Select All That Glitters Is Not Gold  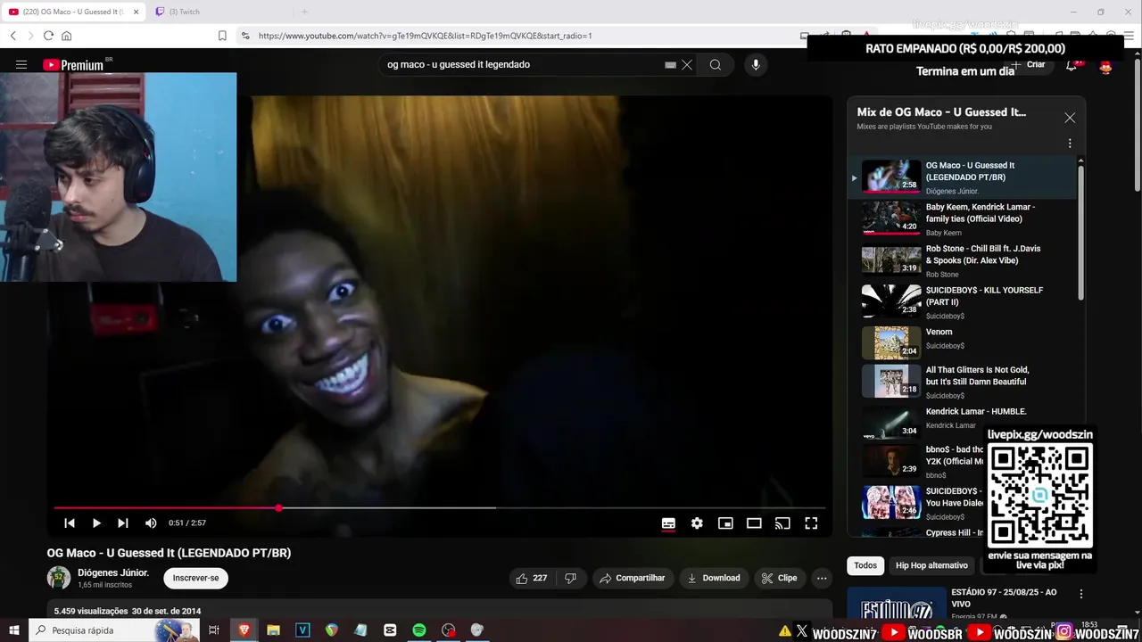964,382
